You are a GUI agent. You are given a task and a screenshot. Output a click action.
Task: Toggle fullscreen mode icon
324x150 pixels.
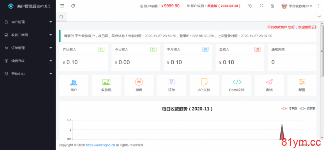[261, 6]
